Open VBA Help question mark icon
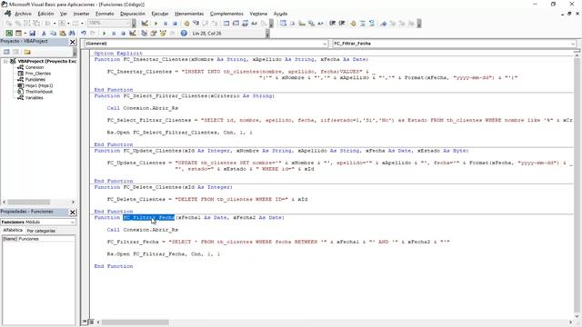Viewport: 582px width, 327px height. 184,33
